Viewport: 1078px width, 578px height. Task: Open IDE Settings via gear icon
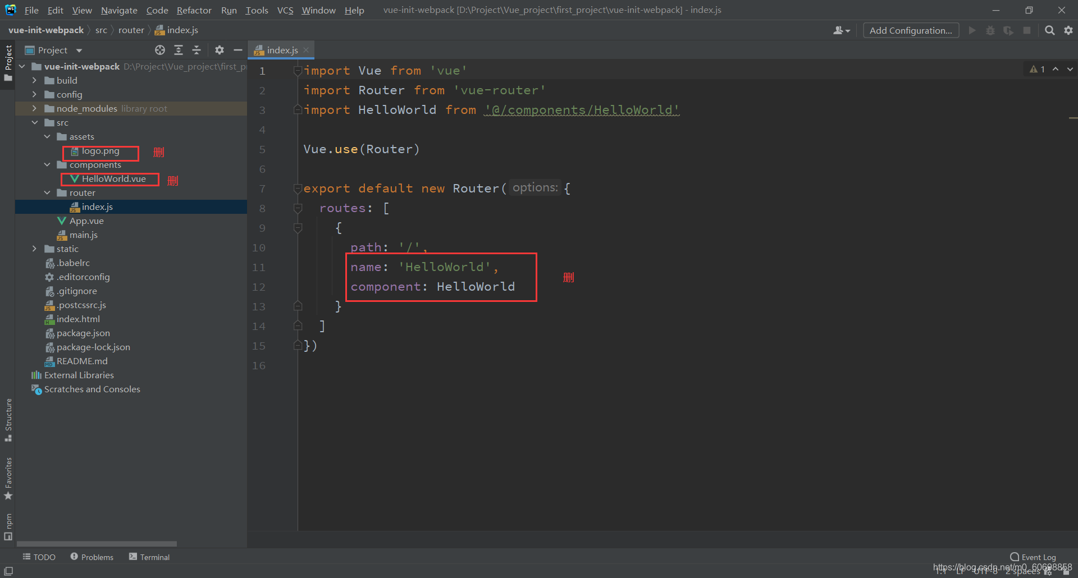tap(1068, 30)
